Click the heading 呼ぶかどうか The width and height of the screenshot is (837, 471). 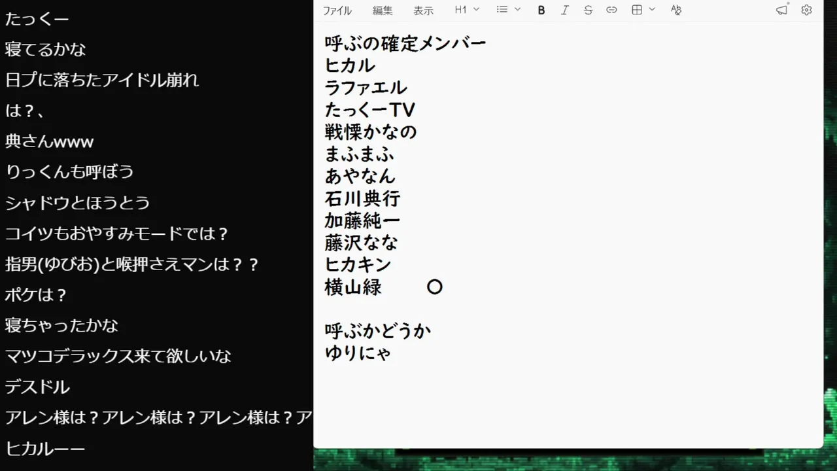click(378, 331)
